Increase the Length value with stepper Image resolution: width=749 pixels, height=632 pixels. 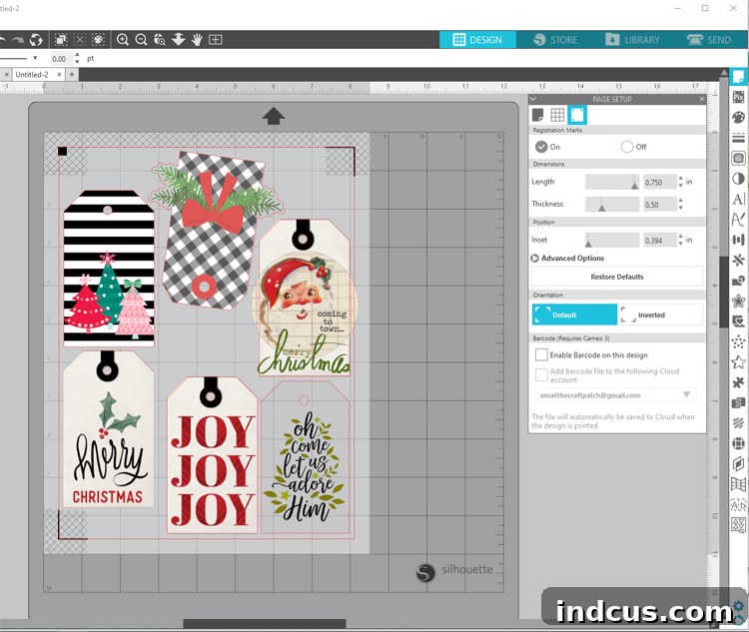[x=681, y=179]
